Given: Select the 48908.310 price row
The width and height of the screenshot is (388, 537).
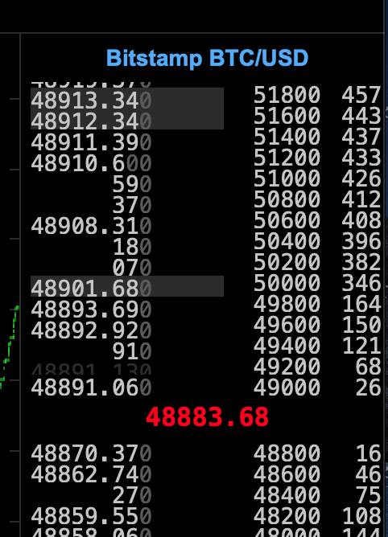Looking at the screenshot, I should [x=91, y=226].
